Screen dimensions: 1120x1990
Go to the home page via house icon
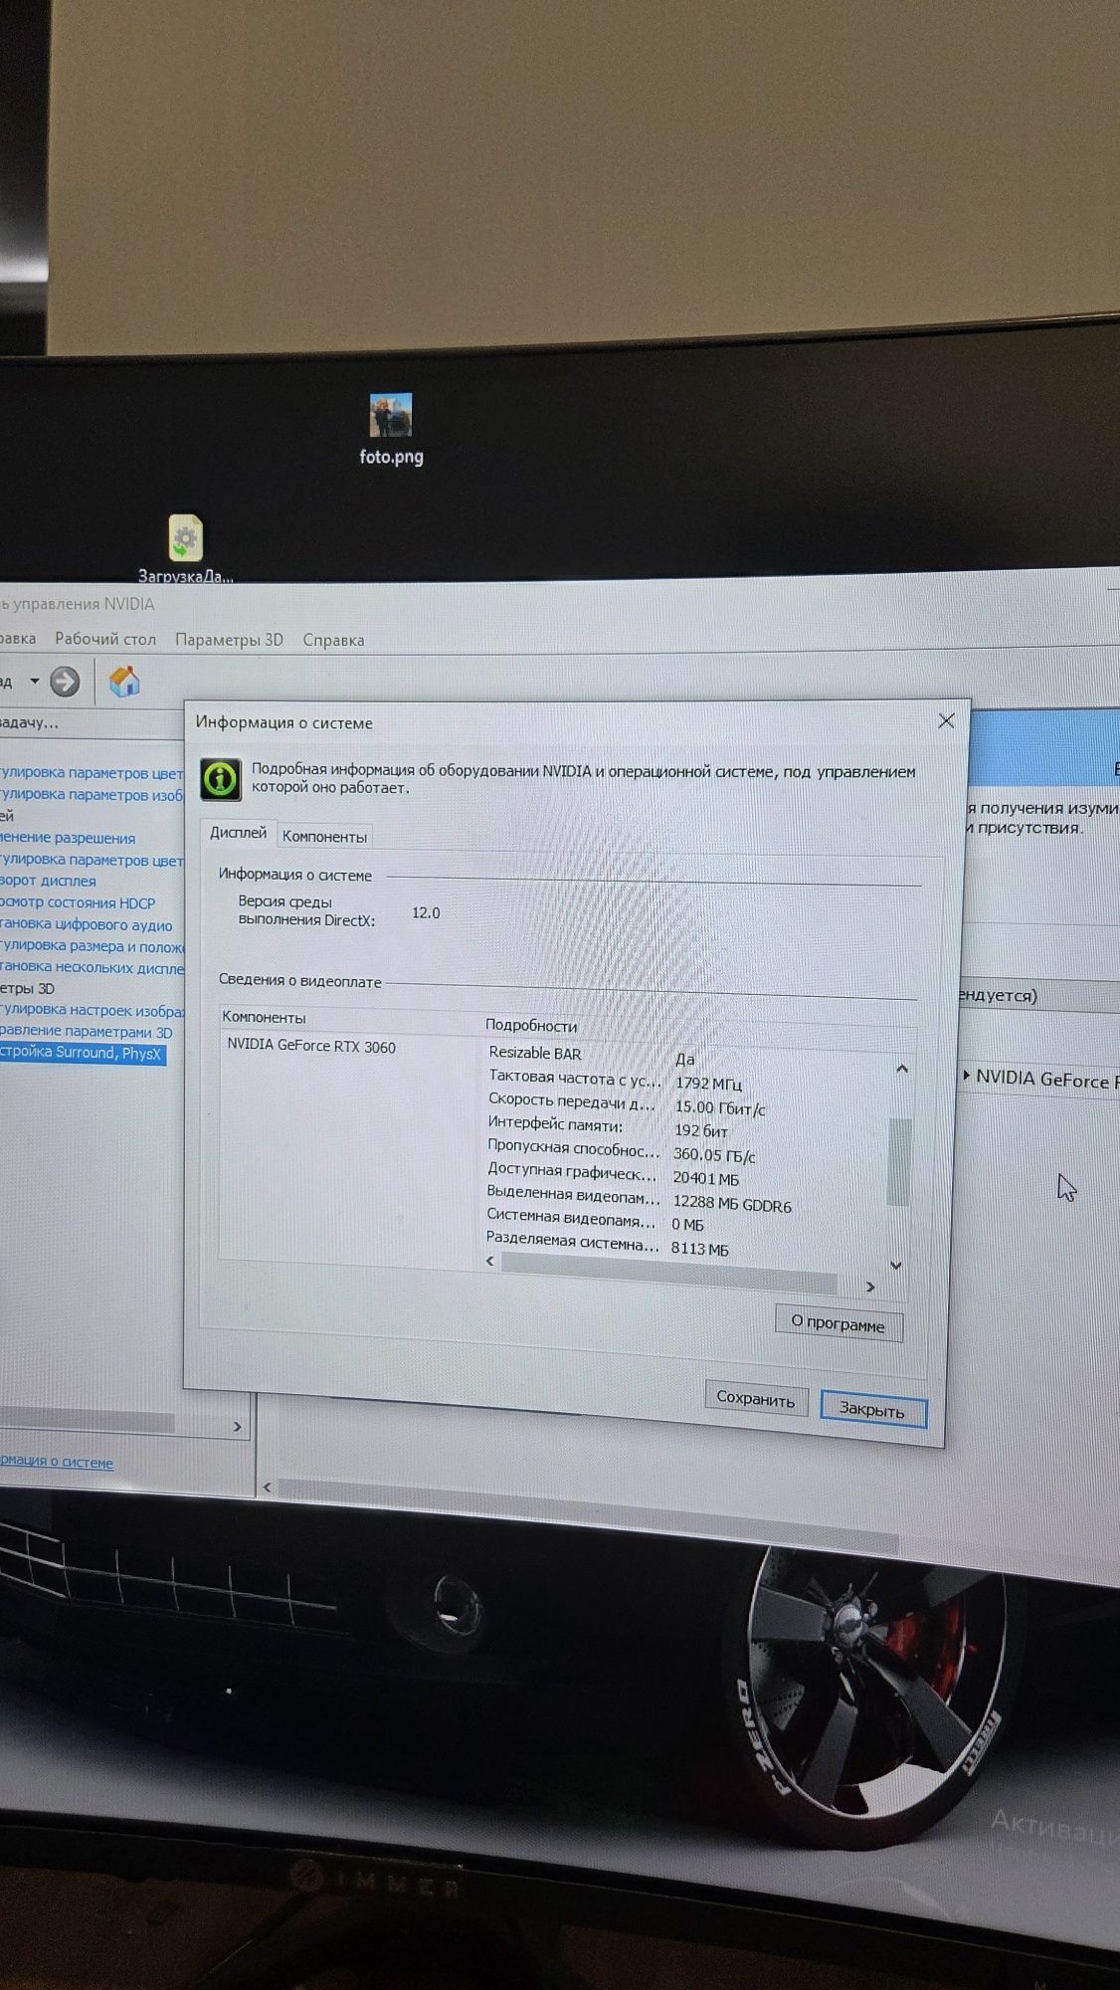[x=124, y=682]
